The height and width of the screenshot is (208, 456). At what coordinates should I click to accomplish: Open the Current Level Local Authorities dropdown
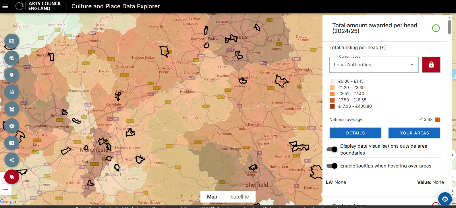click(374, 65)
